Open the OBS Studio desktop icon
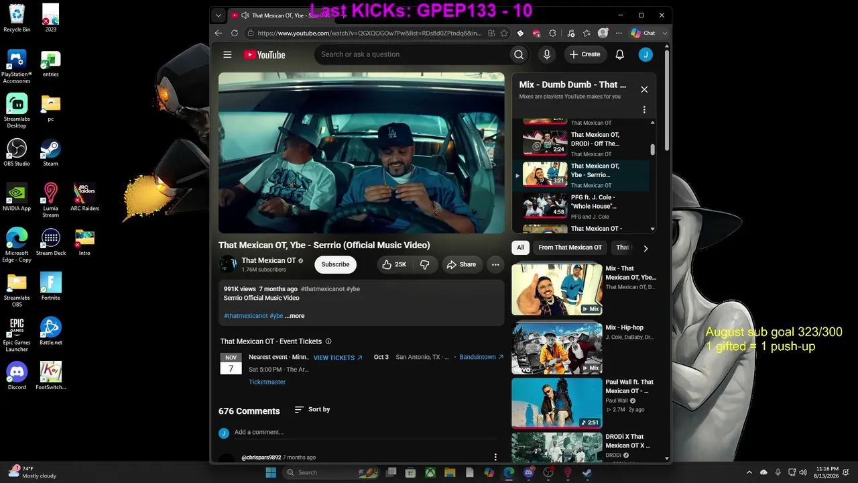Screen dimensions: 858x483 [17, 153]
